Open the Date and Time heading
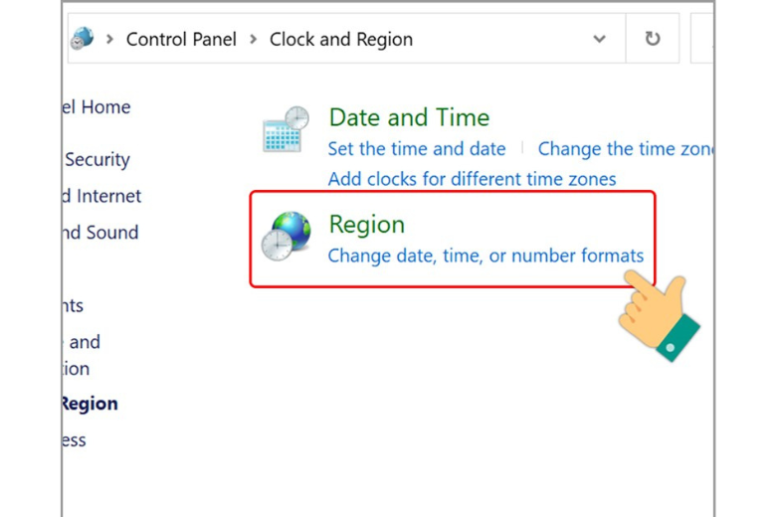The height and width of the screenshot is (517, 776). (x=409, y=117)
